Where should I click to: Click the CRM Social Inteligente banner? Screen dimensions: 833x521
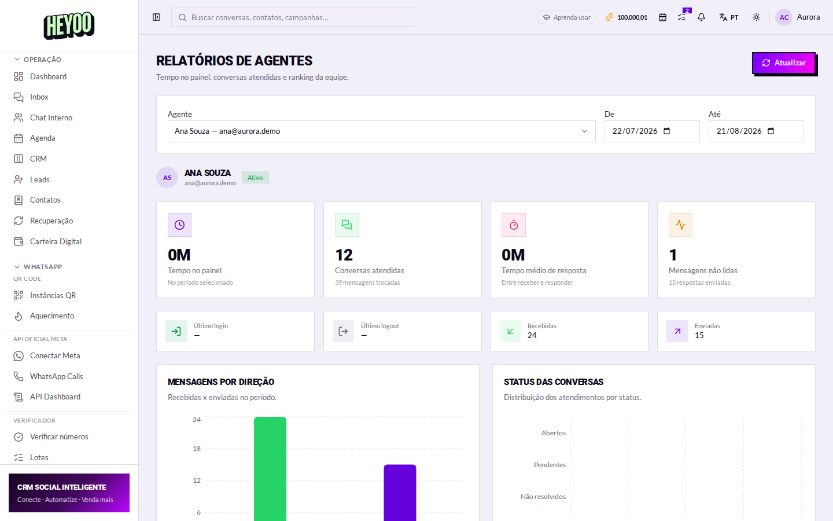tap(69, 493)
